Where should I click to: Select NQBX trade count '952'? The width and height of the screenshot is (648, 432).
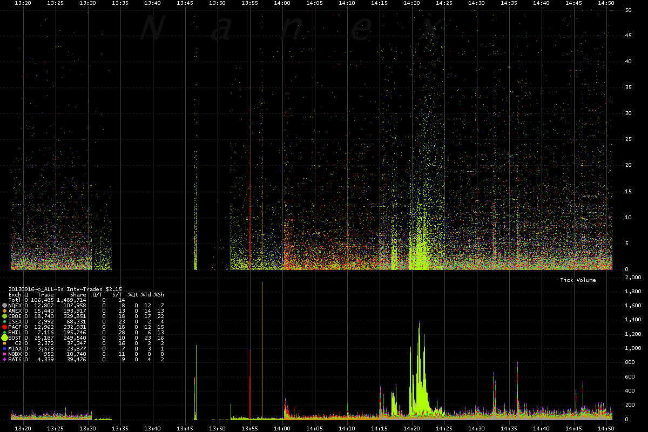pyautogui.click(x=49, y=354)
